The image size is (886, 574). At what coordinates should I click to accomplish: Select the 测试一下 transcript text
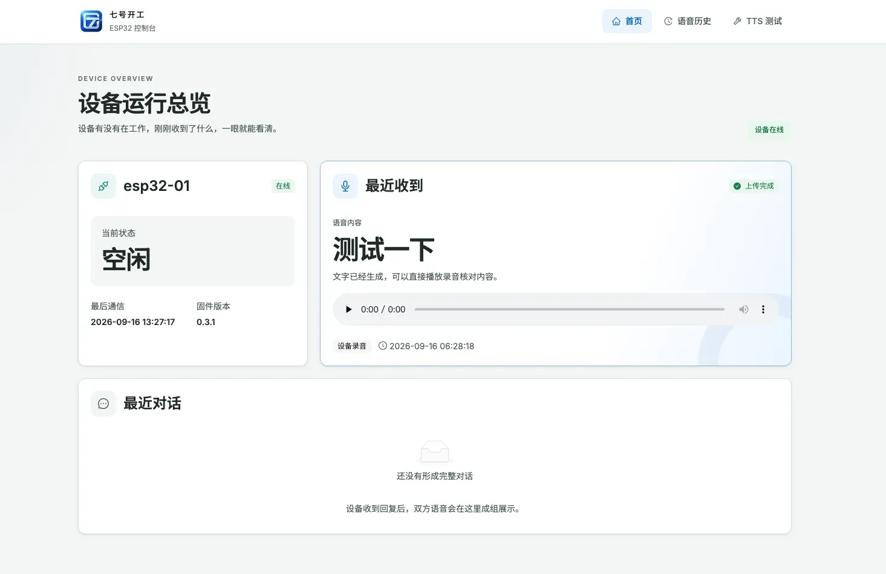pos(384,250)
